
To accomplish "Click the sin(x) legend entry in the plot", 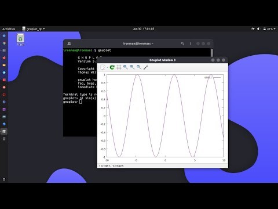I will point(213,77).
